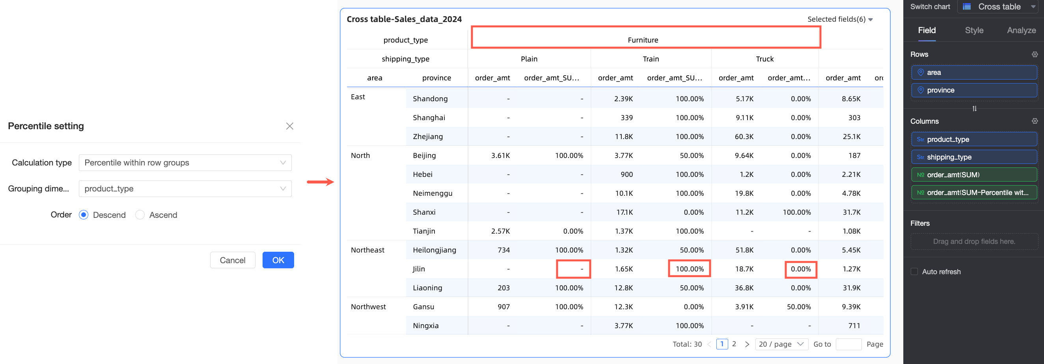The height and width of the screenshot is (364, 1044).
Task: Select the product_type field in Columns
Action: [974, 139]
